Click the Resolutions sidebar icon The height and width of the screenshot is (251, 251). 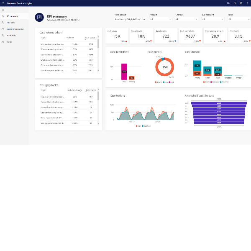tap(3, 36)
